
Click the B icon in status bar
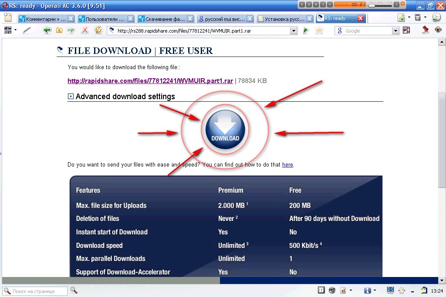pyautogui.click(x=321, y=290)
